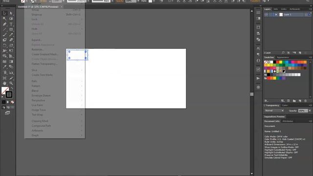Pick the None swatch in Swatches

(x=266, y=62)
